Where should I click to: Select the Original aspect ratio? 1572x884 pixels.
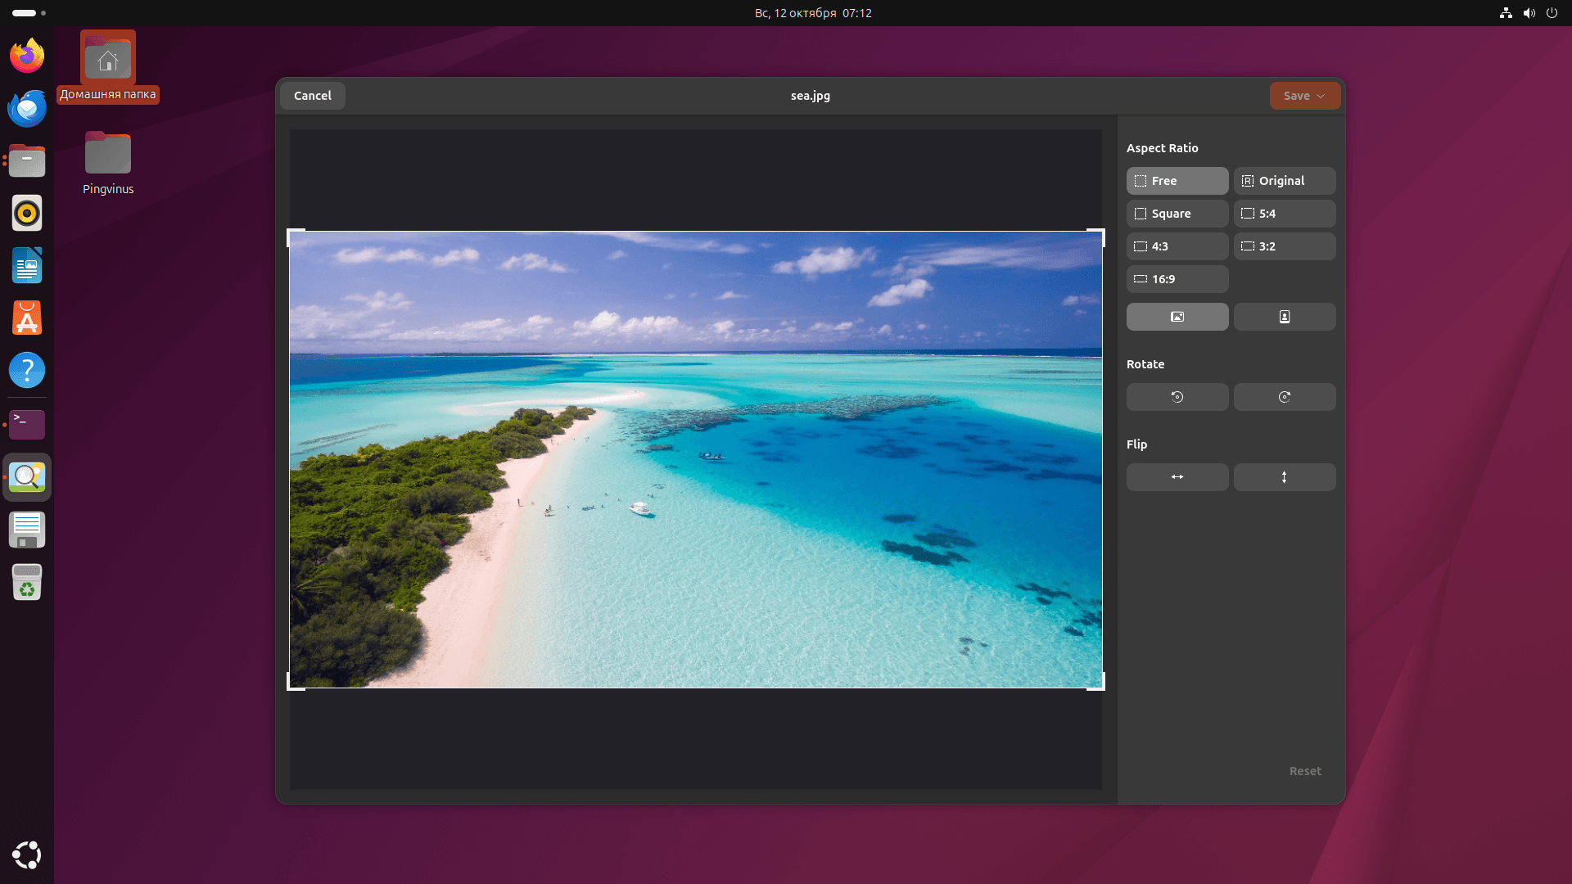(x=1284, y=181)
